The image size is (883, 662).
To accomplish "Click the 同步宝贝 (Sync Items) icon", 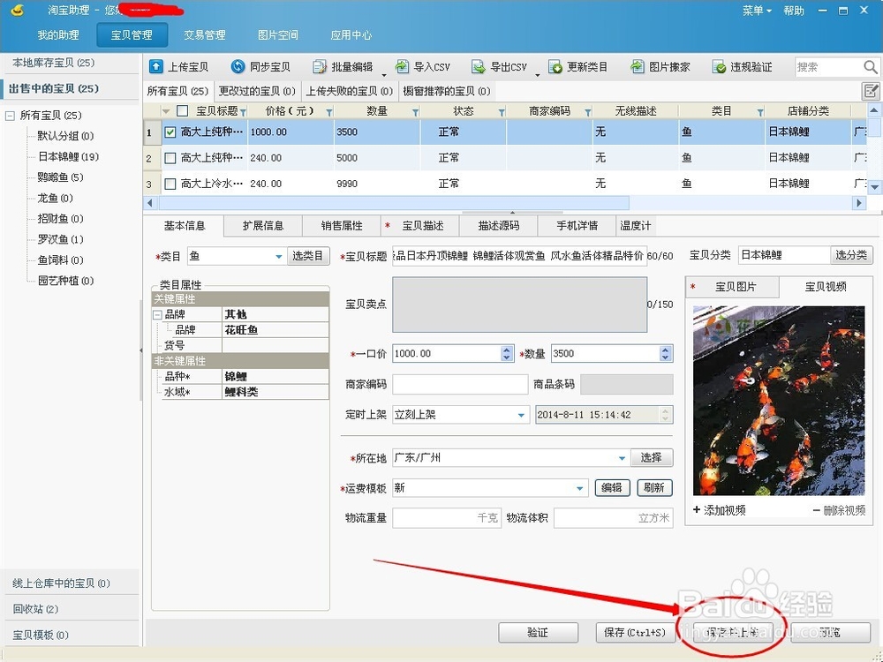I will tap(260, 66).
